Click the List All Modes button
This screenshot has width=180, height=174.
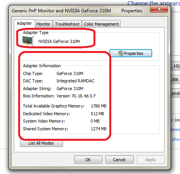[x=41, y=143]
